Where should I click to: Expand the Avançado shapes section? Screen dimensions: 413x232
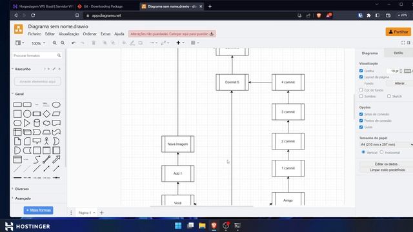pos(23,198)
